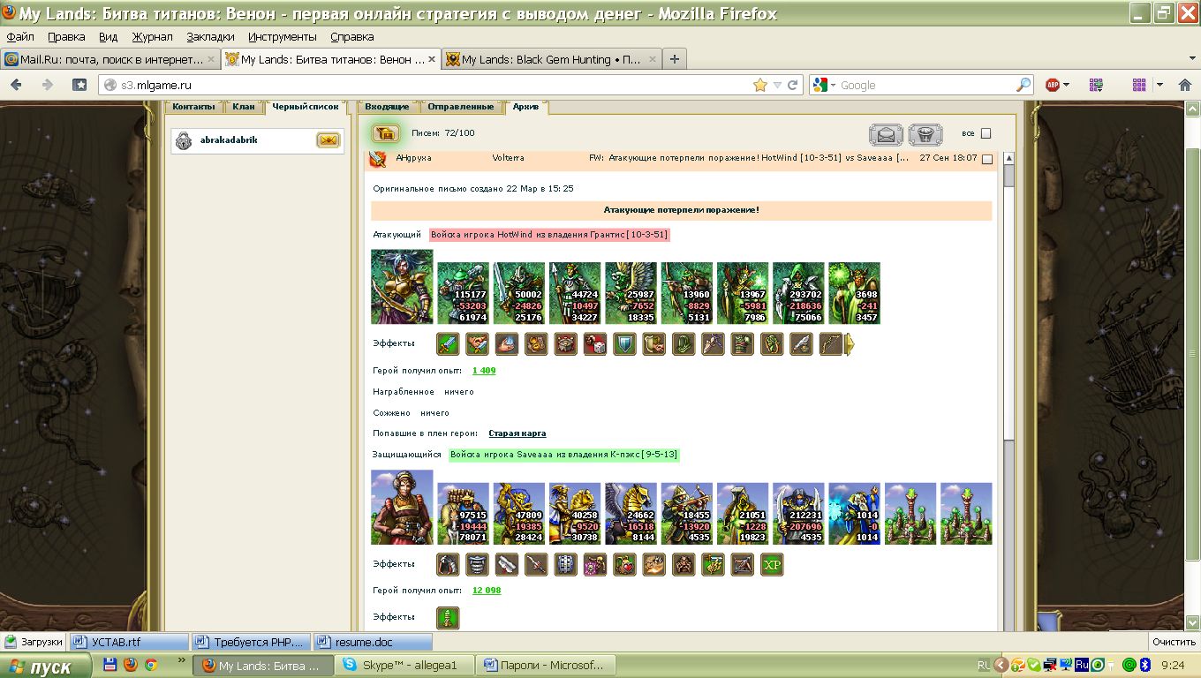The width and height of the screenshot is (1201, 678).
Task: Open the Закладки menu
Action: [210, 37]
